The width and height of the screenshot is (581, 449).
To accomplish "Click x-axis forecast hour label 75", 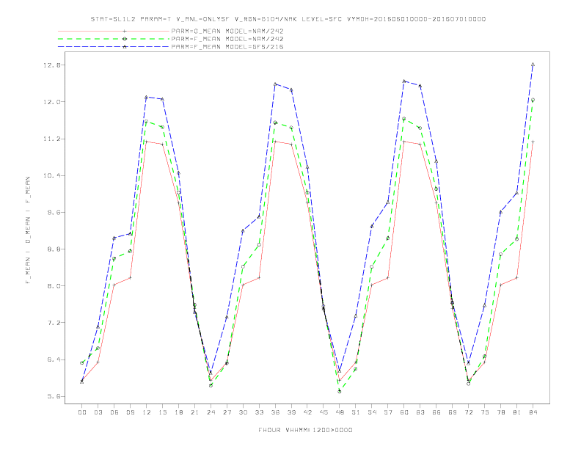I will tap(485, 412).
